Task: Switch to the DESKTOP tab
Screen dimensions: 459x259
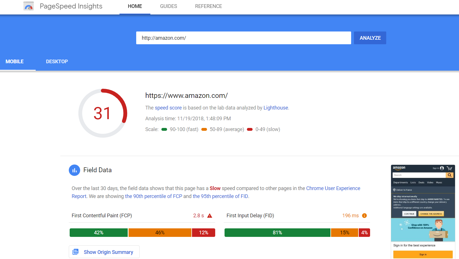Action: coord(57,61)
